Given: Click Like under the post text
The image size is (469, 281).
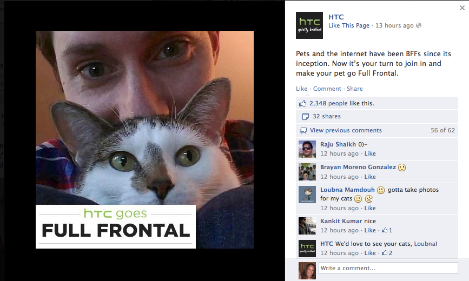Looking at the screenshot, I should pos(301,89).
